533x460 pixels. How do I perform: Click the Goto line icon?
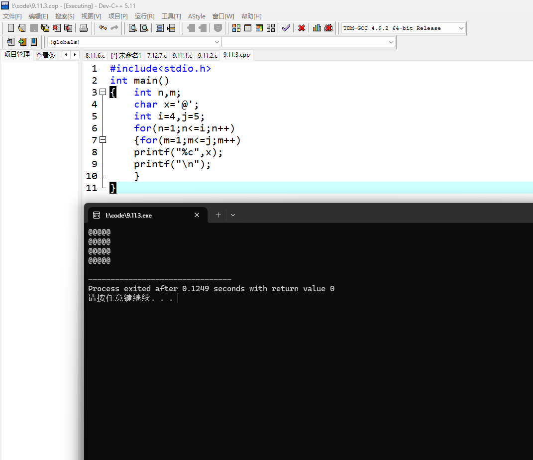171,28
